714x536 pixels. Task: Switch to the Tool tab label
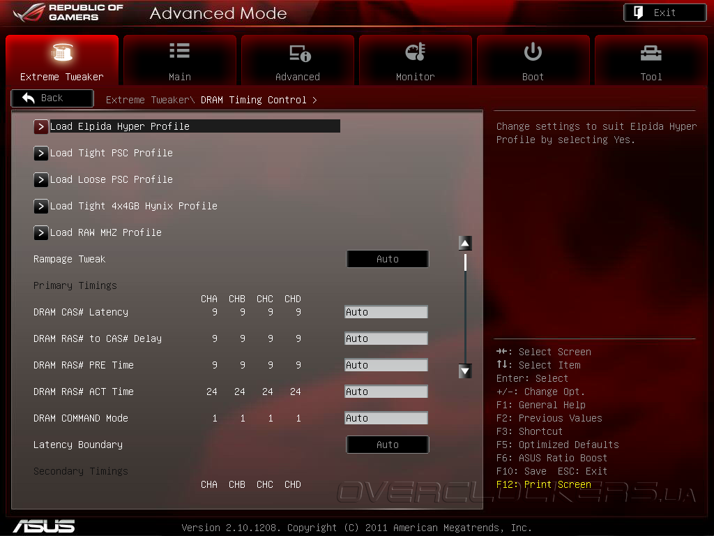coord(651,77)
